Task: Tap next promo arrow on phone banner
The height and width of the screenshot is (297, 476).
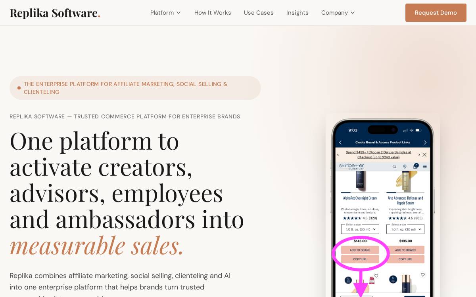Action: pyautogui.click(x=419, y=155)
